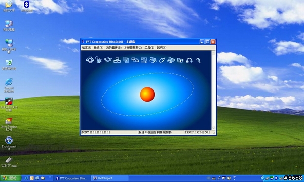The image size is (304, 182).
Task: Select the BlueSoleil desktop shortcut
Action: 27,6
